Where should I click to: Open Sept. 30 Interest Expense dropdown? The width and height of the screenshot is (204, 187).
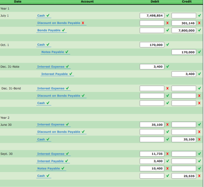tap(54, 154)
